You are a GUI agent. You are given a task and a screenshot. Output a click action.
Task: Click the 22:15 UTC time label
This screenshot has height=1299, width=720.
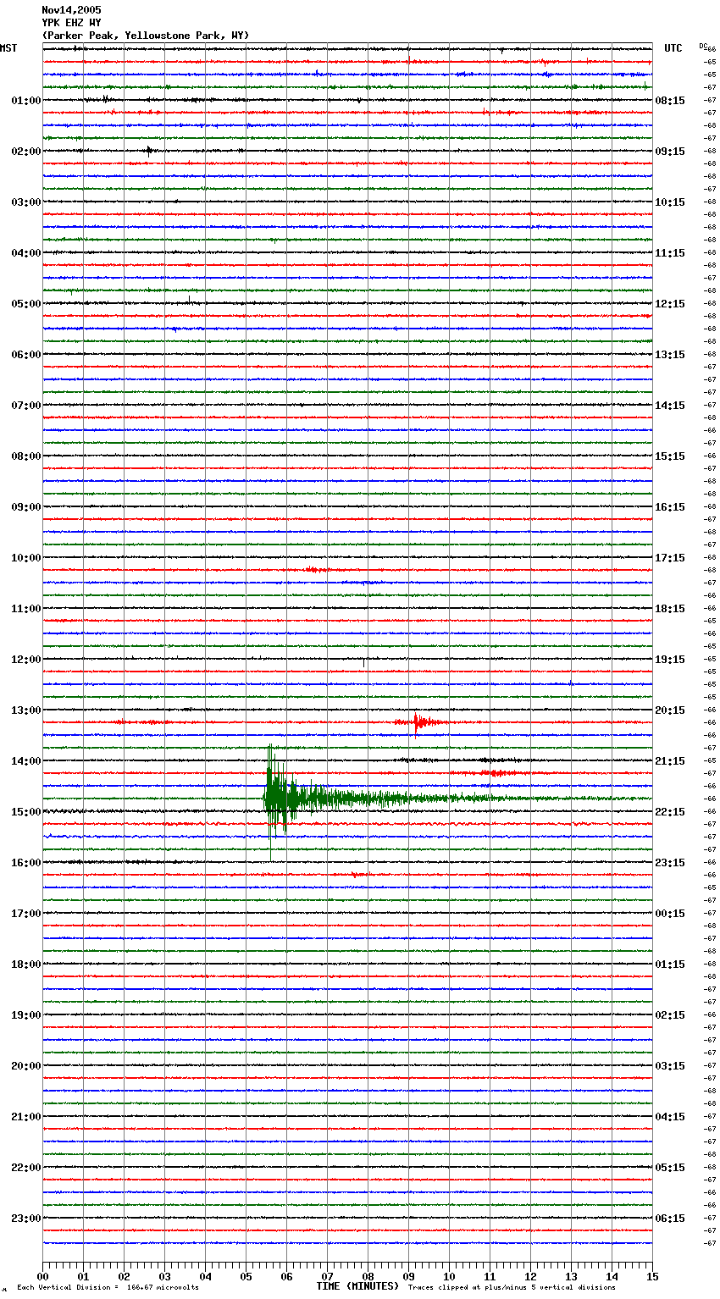[670, 812]
